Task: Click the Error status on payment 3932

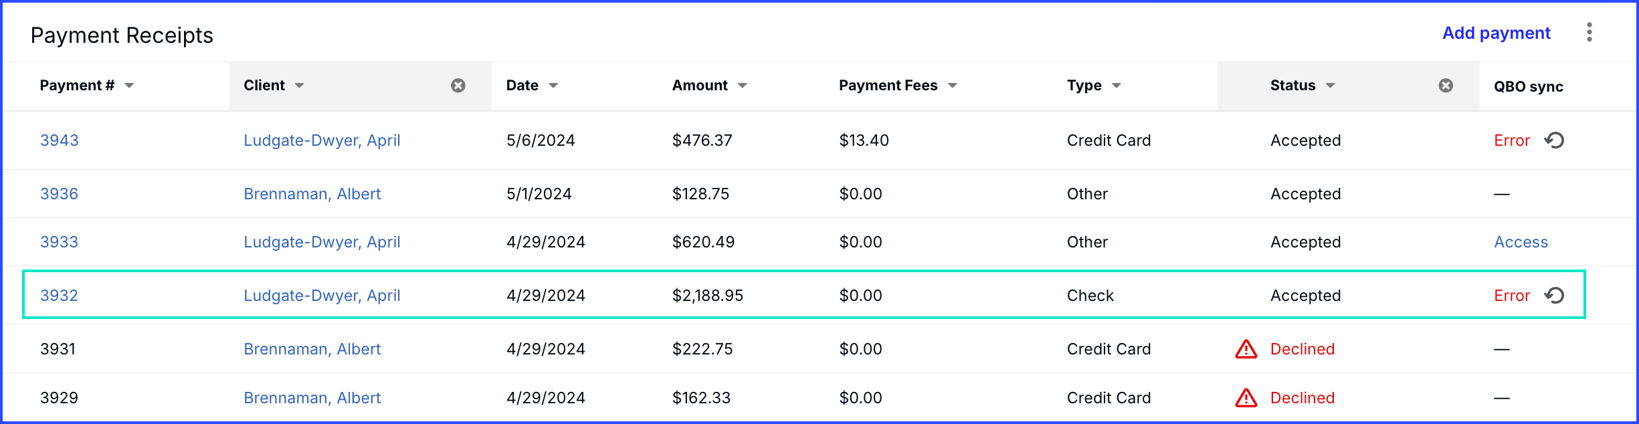Action: tap(1512, 296)
